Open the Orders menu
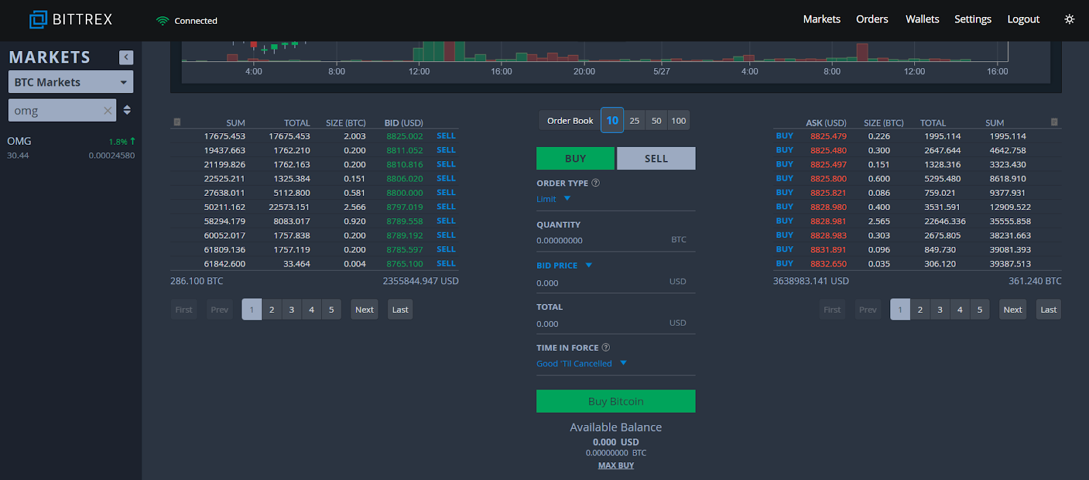This screenshot has height=480, width=1089. pos(872,19)
